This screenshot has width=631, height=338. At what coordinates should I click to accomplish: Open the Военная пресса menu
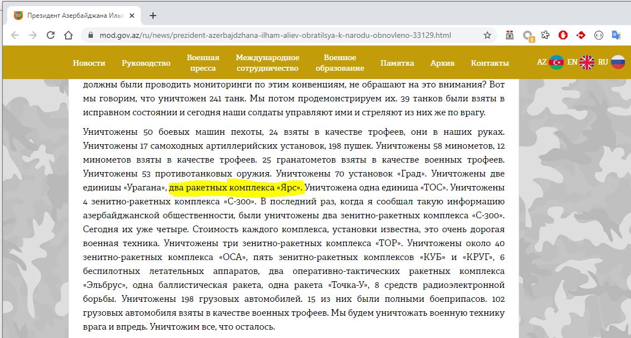[x=203, y=63]
